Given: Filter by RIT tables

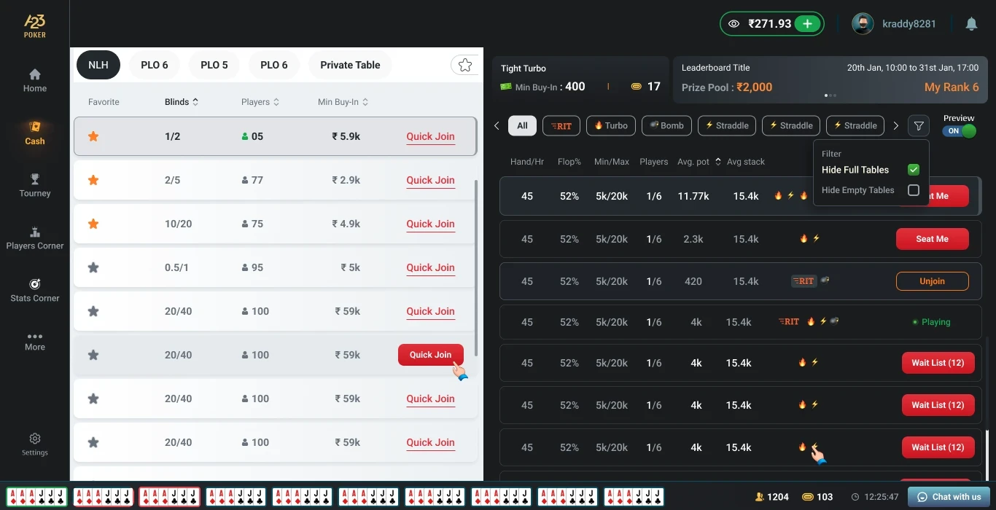Looking at the screenshot, I should point(561,125).
